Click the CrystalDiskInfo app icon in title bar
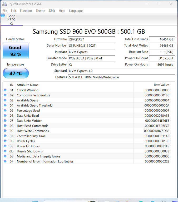178x202 pixels. 4,4
